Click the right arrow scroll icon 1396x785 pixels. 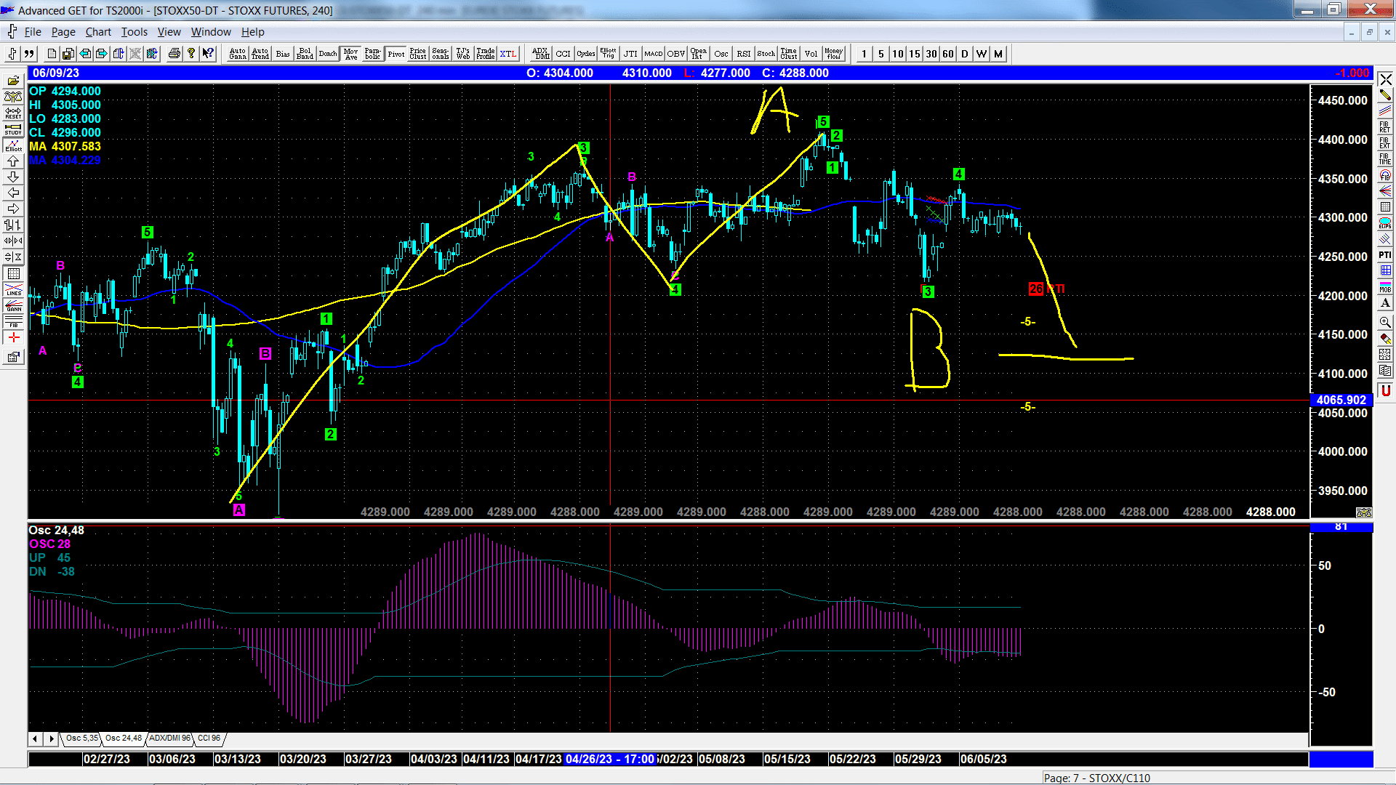tap(13, 209)
